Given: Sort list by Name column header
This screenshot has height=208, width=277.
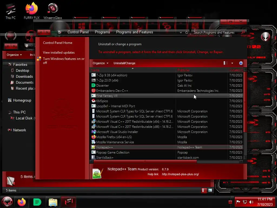Looking at the screenshot, I should tap(133, 70).
